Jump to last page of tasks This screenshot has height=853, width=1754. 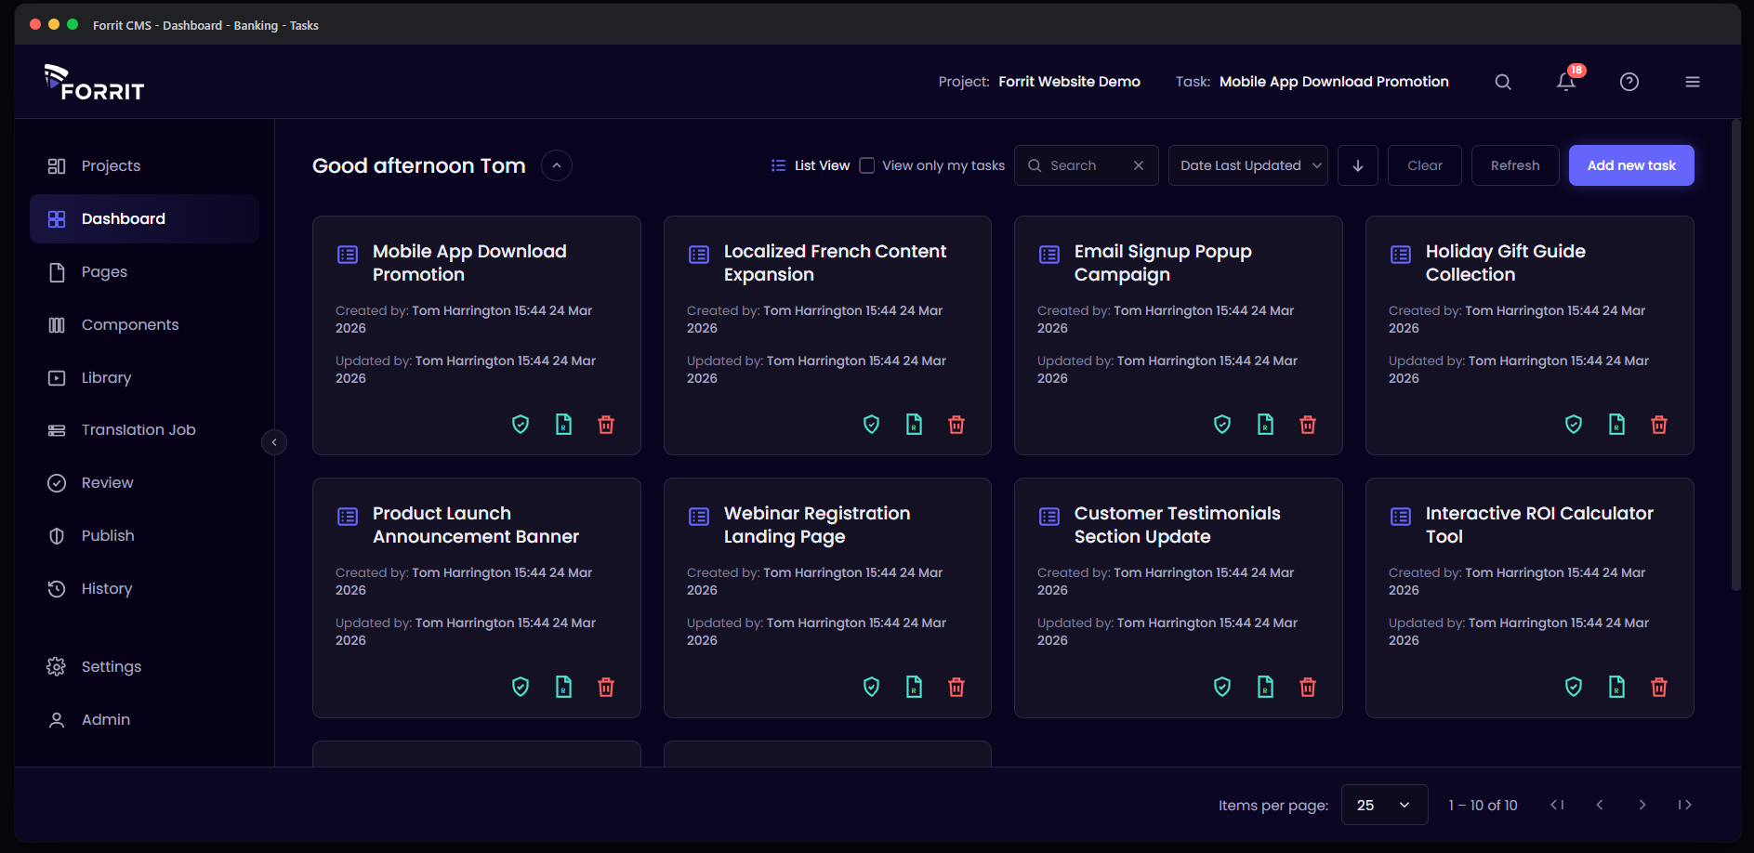pos(1684,805)
